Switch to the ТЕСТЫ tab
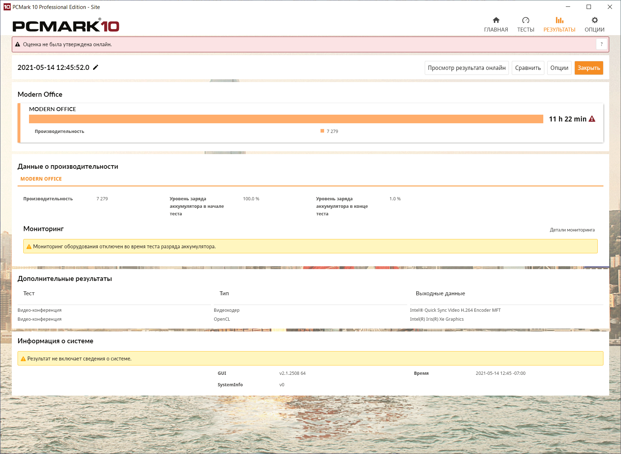 click(x=525, y=24)
